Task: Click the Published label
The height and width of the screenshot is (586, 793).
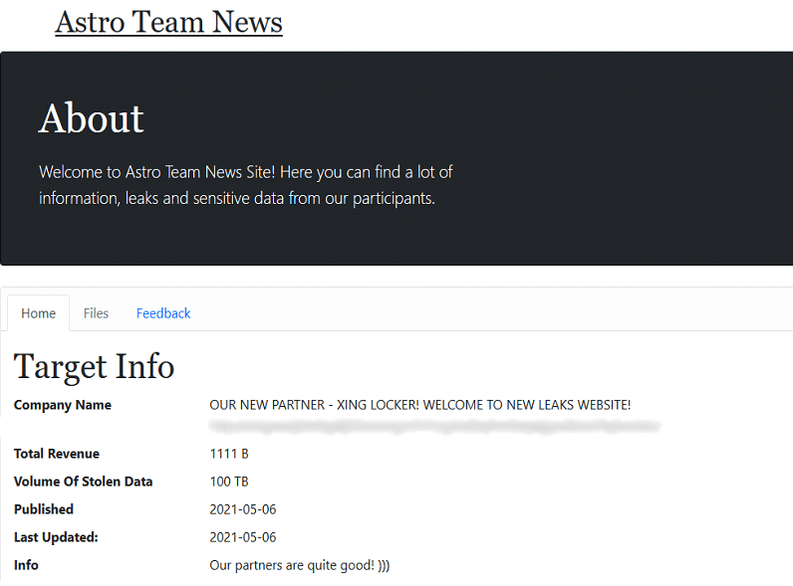Action: point(44,509)
